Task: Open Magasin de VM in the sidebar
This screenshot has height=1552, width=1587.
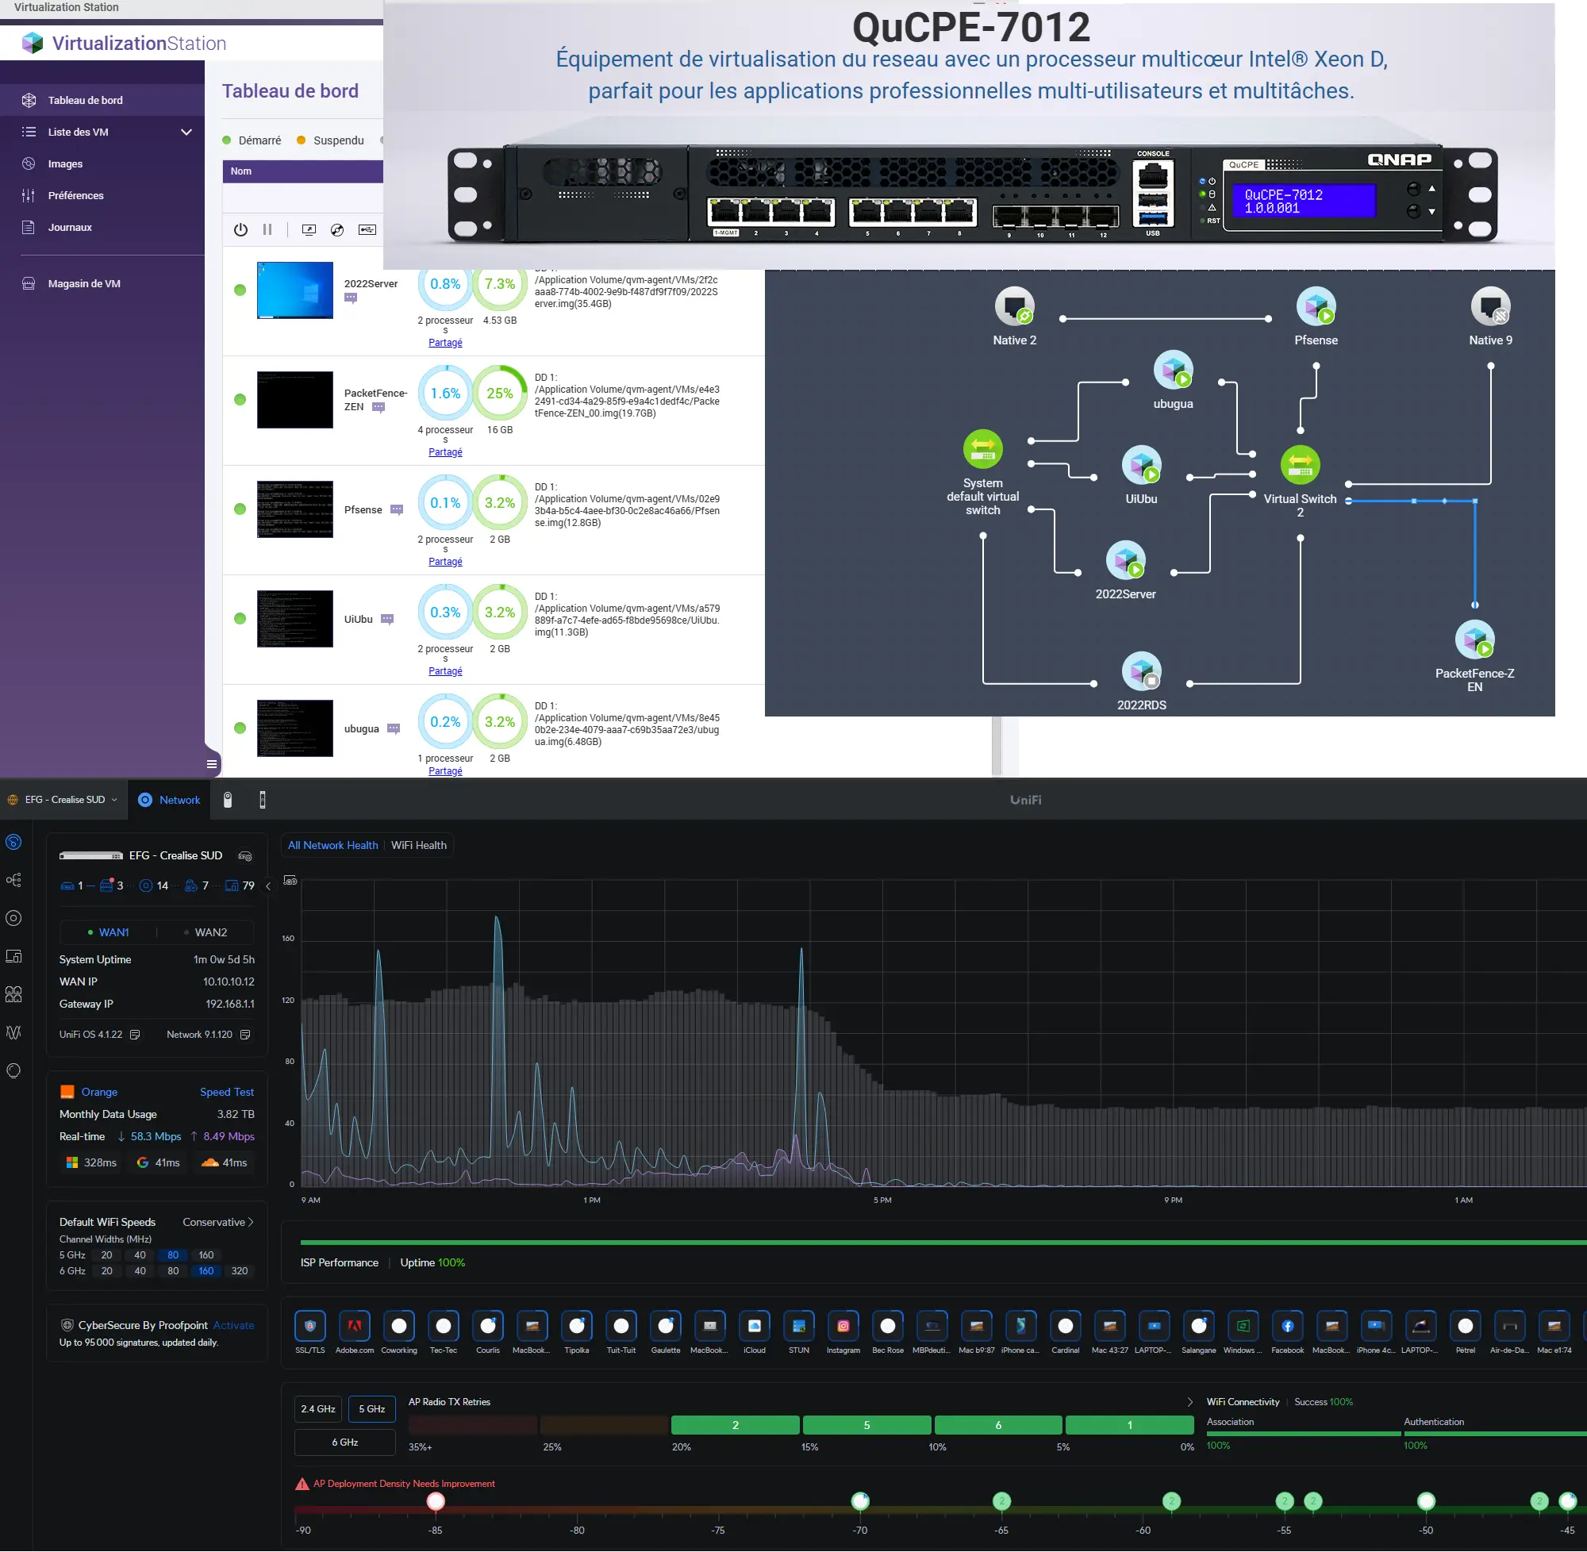Action: pyautogui.click(x=84, y=284)
